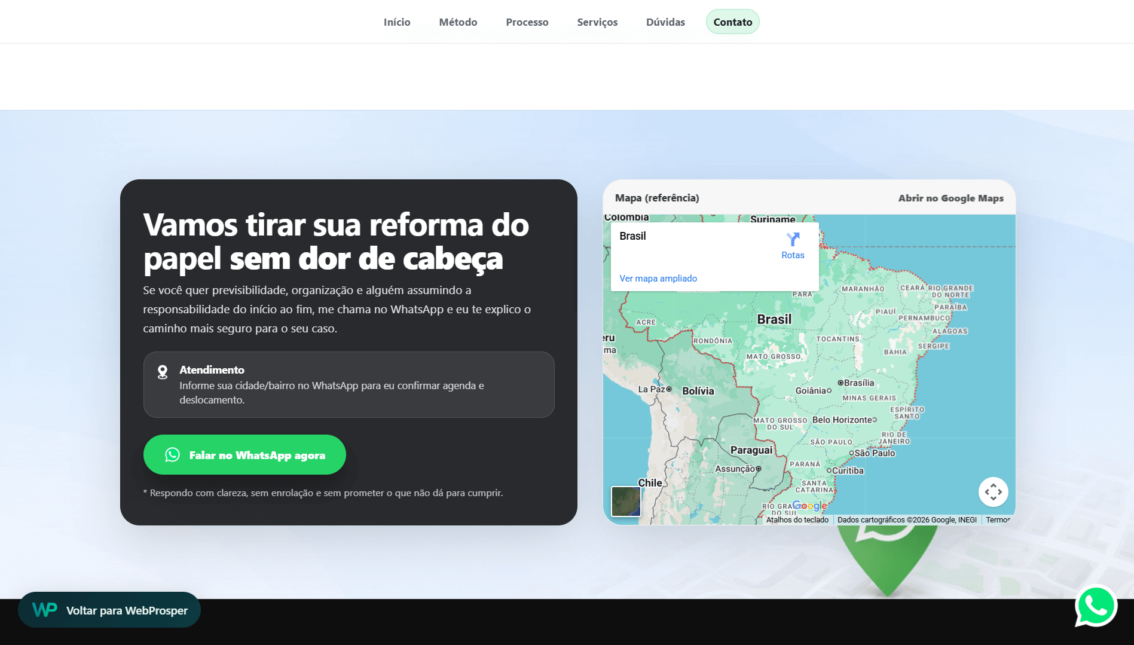Click the floating WhatsApp chat icon
1134x645 pixels.
(1096, 606)
